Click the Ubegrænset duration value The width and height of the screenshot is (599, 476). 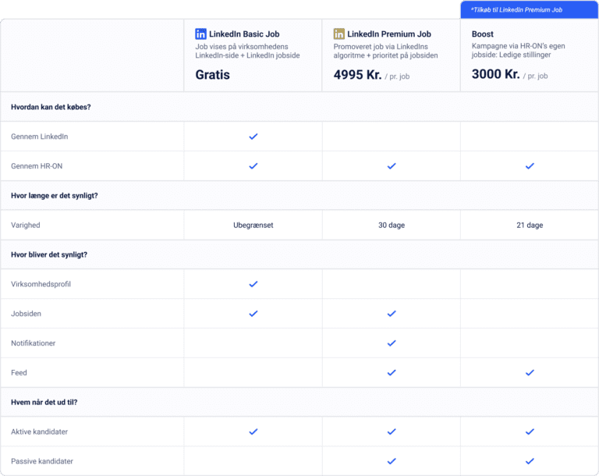coord(253,226)
